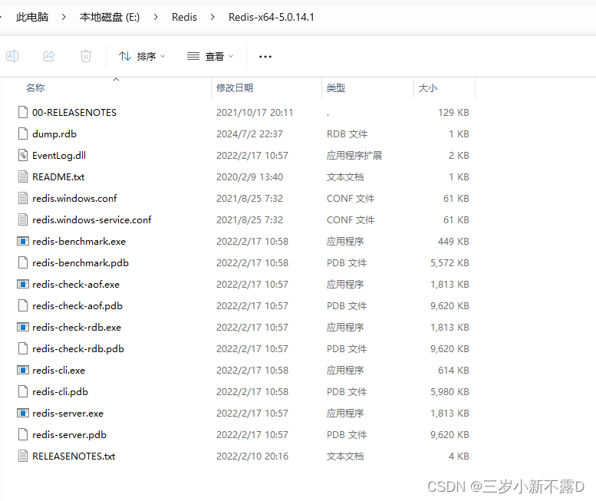
Task: Click the file name dump.rdb
Action: click(54, 133)
